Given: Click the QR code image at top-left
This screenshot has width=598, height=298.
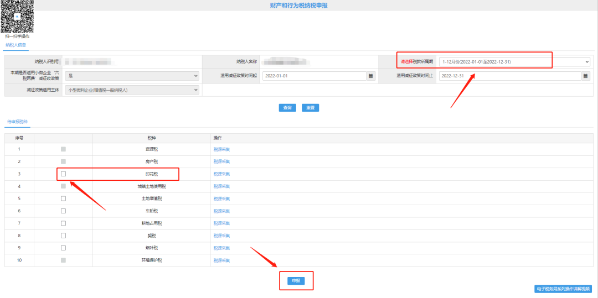Looking at the screenshot, I should (17, 17).
